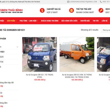The width and height of the screenshot is (110, 110).
Task: Click the email envelope icon in top bar
Action: tap(68, 2)
